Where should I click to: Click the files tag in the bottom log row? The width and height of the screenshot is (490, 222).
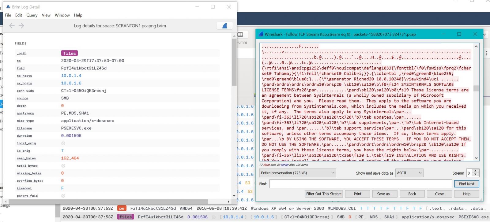coord(126,217)
